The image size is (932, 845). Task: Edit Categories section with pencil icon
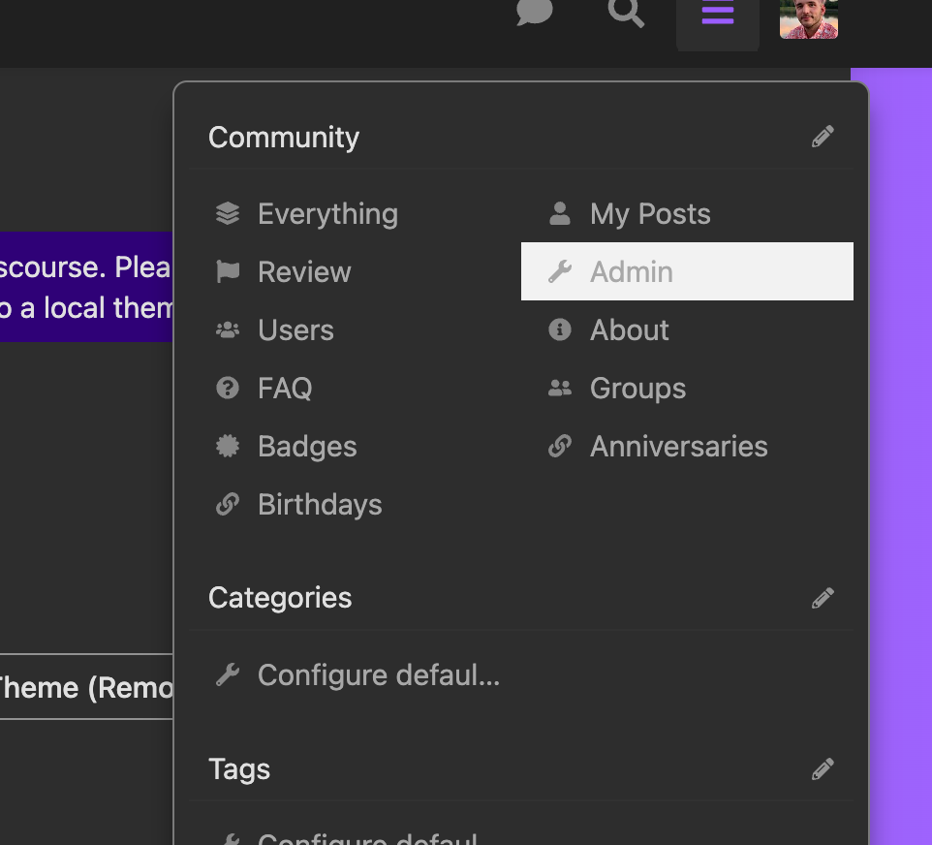(x=823, y=598)
